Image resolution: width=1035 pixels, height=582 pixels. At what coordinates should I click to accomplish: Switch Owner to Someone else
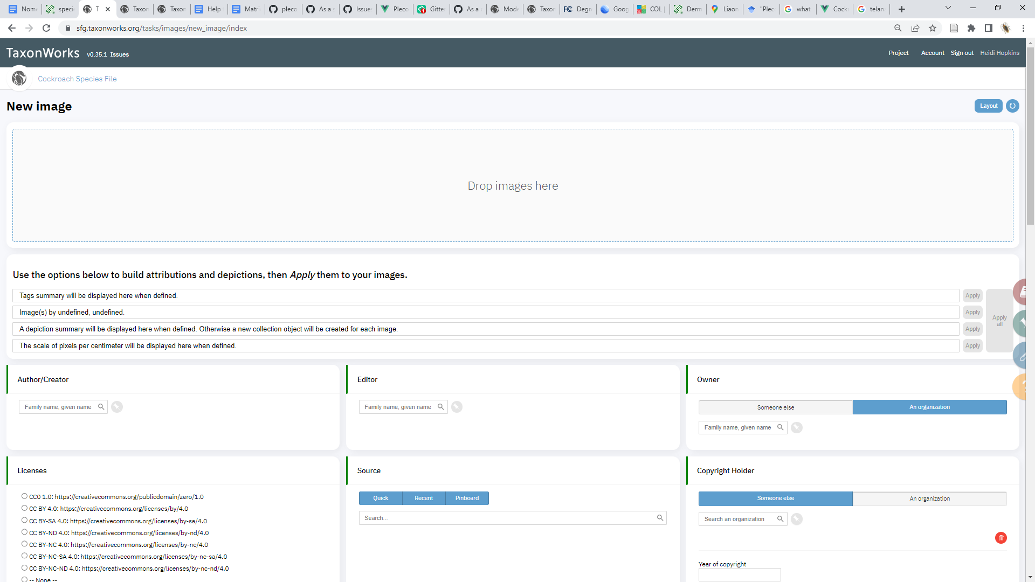(x=775, y=407)
